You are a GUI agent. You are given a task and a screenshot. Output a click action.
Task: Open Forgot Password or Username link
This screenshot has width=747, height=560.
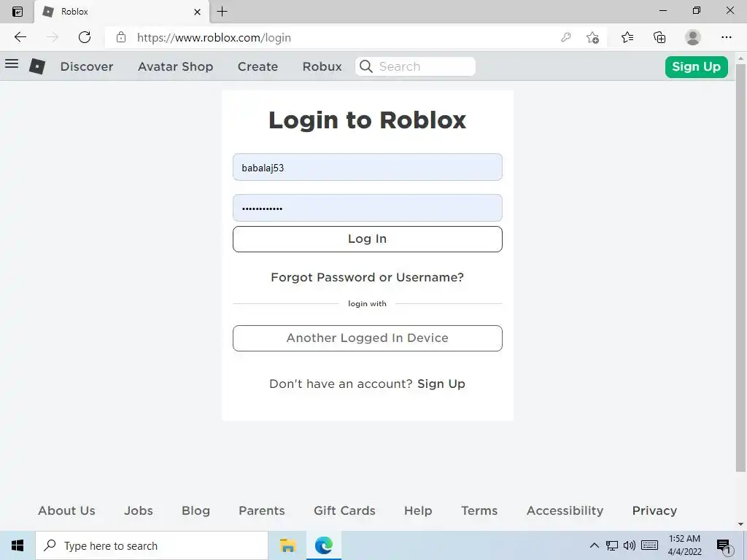(x=368, y=277)
